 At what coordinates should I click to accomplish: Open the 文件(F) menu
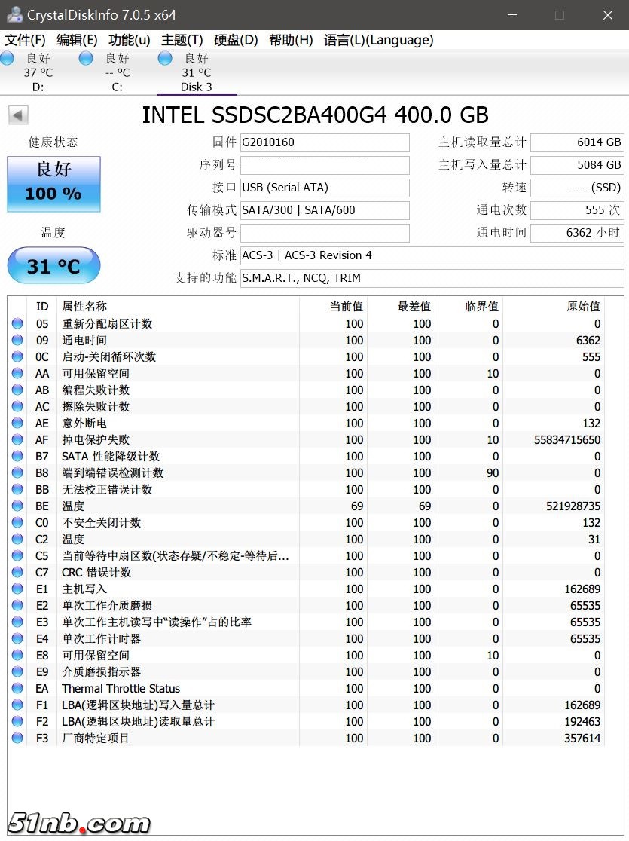pos(25,40)
